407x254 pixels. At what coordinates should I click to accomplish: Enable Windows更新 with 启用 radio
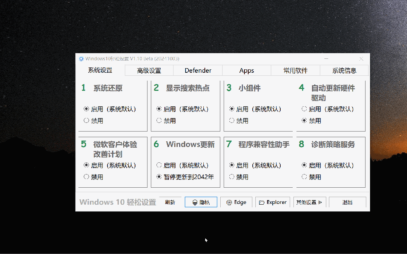pos(183,165)
